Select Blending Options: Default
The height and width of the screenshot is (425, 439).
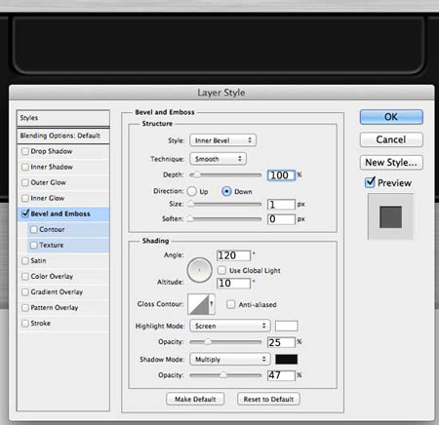pyautogui.click(x=63, y=135)
